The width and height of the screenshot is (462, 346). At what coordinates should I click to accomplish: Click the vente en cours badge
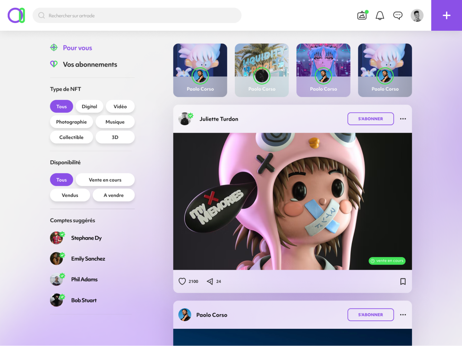(x=387, y=261)
